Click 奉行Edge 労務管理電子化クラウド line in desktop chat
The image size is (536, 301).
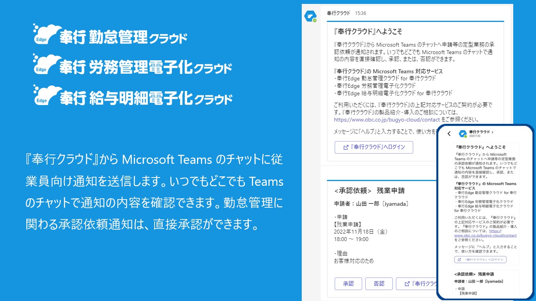click(375, 85)
